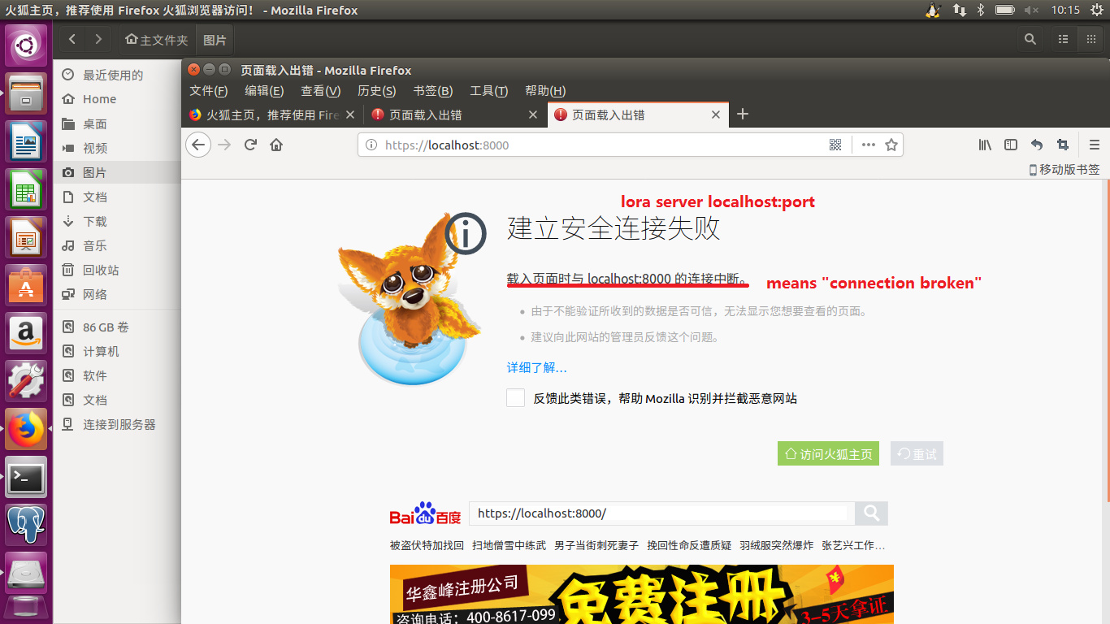Viewport: 1110px width, 624px height.
Task: Open 文件(F) menu in Firefox
Action: click(209, 91)
